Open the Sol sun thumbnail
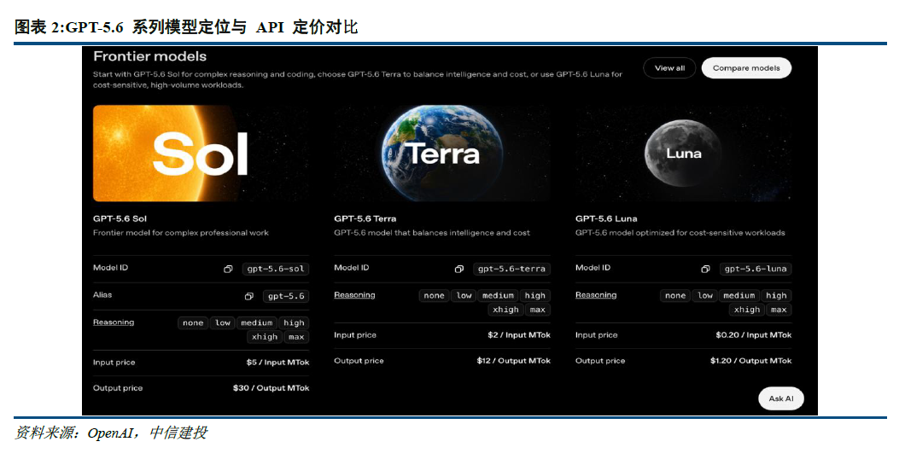905x459 pixels. (201, 154)
